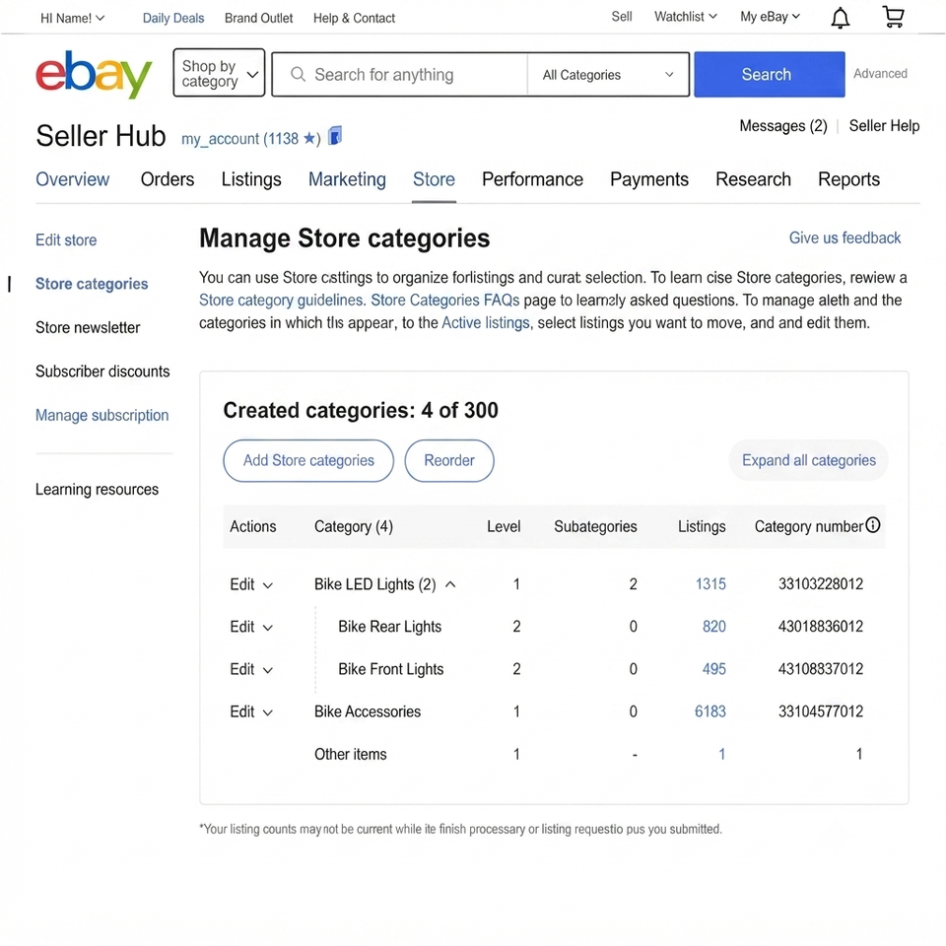946x946 pixels.
Task: Click into the Search for anything field
Action: coord(400,74)
